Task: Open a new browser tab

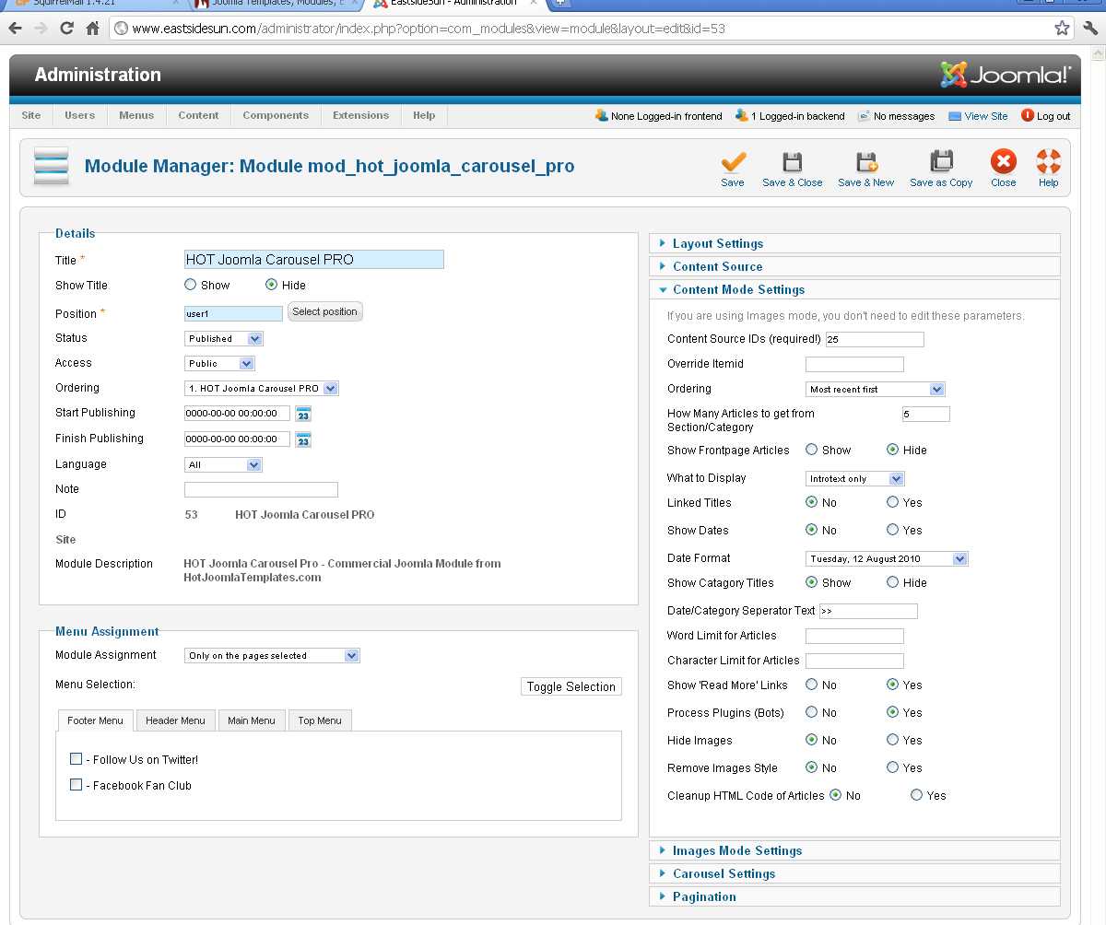Action: click(561, 4)
